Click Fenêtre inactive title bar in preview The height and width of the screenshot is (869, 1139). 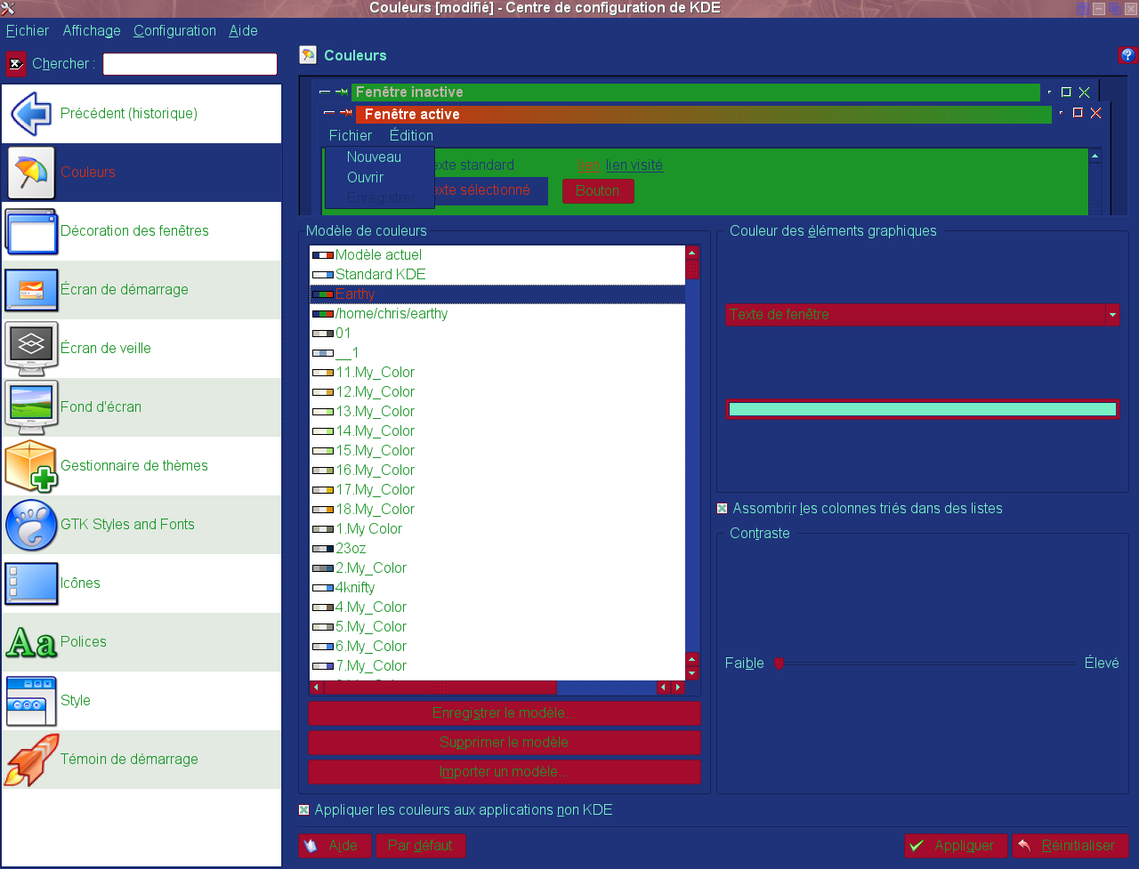(x=696, y=93)
